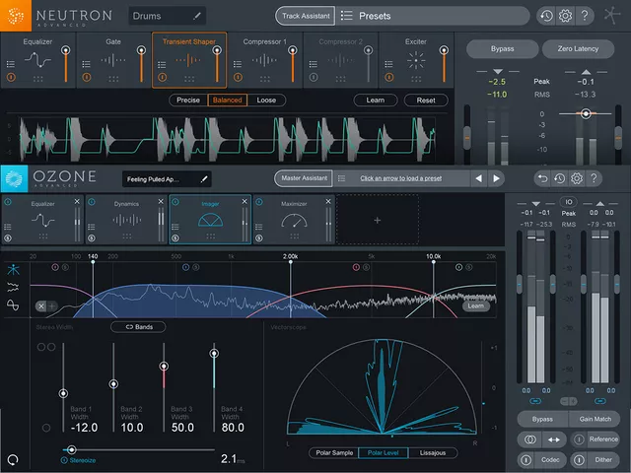Add module with empty plus slot
The width and height of the screenshot is (631, 473).
point(377,220)
